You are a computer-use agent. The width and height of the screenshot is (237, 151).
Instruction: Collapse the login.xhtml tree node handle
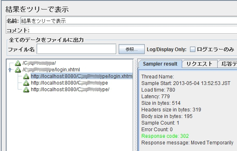click(x=10, y=70)
